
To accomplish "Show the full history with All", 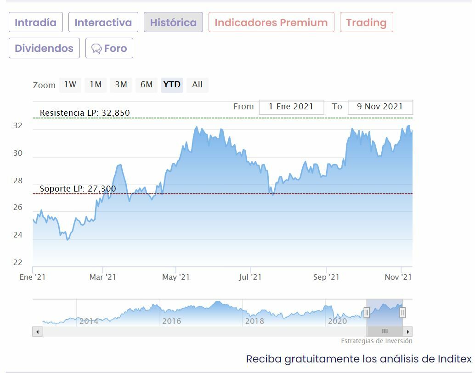I will (197, 85).
